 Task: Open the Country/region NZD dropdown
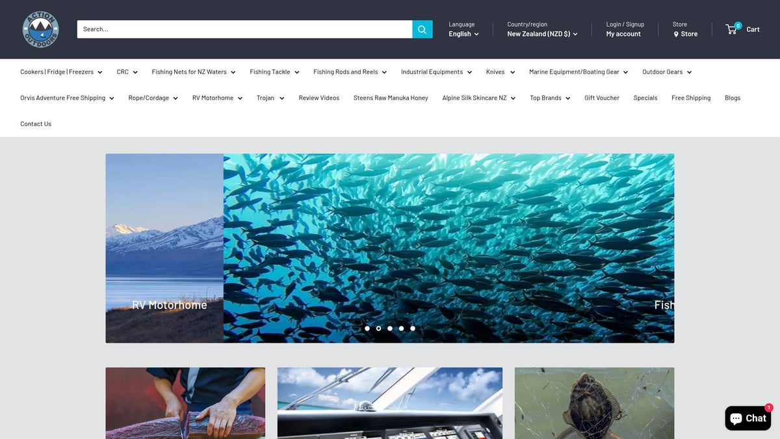pyautogui.click(x=542, y=33)
